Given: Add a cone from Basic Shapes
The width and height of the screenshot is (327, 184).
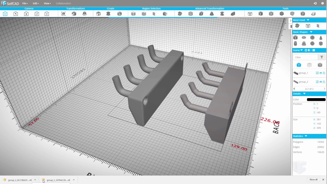Looking at the screenshot, I should tap(321, 38).
